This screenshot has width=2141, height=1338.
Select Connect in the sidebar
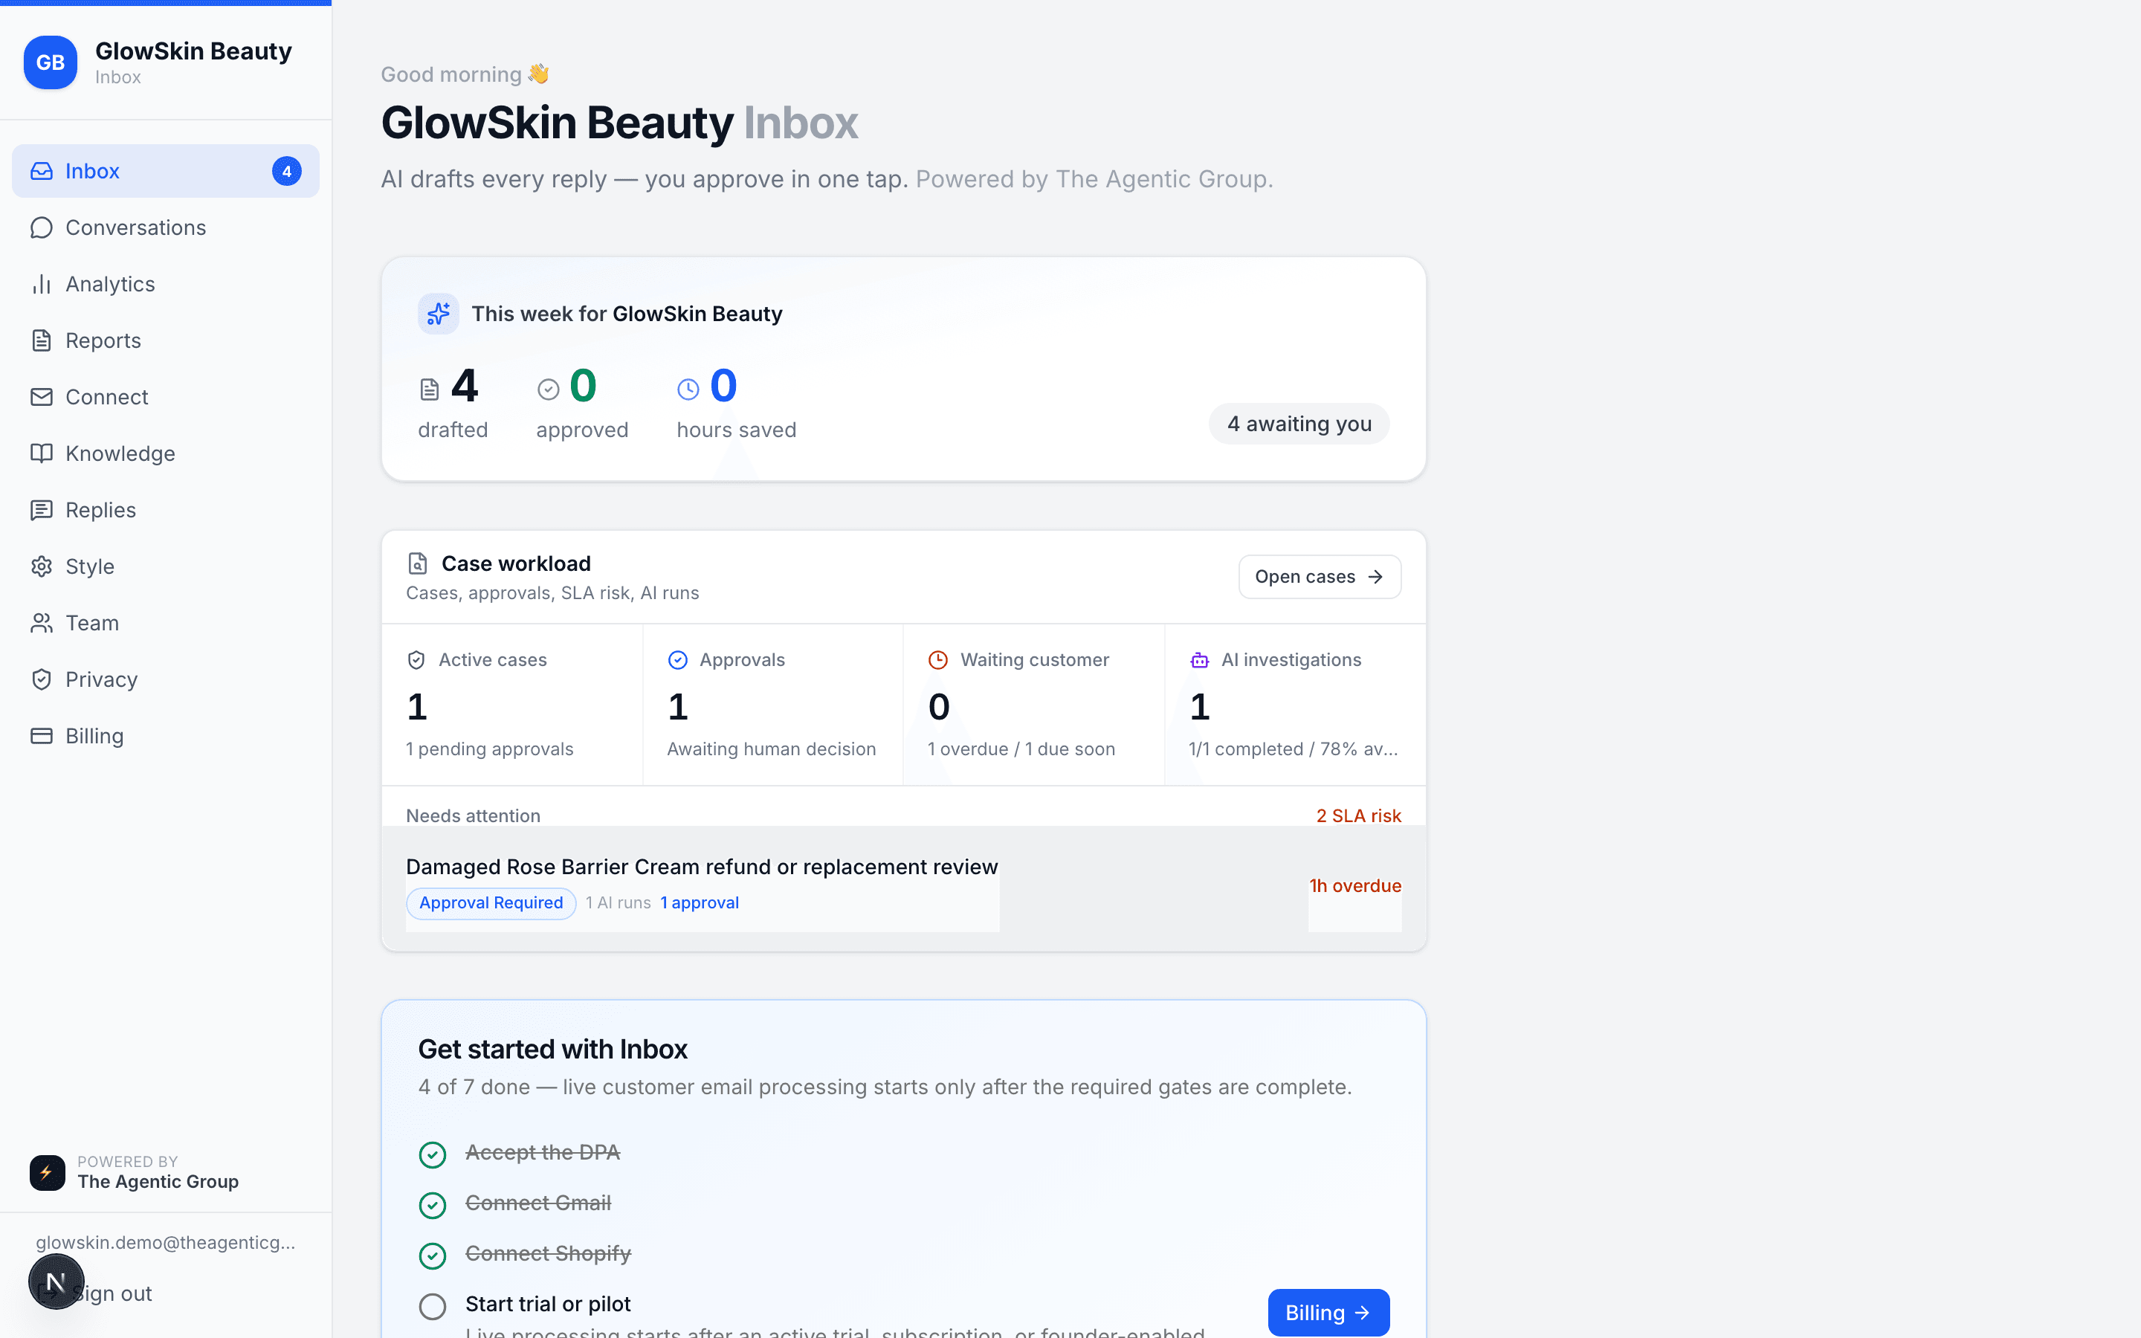coord(166,398)
